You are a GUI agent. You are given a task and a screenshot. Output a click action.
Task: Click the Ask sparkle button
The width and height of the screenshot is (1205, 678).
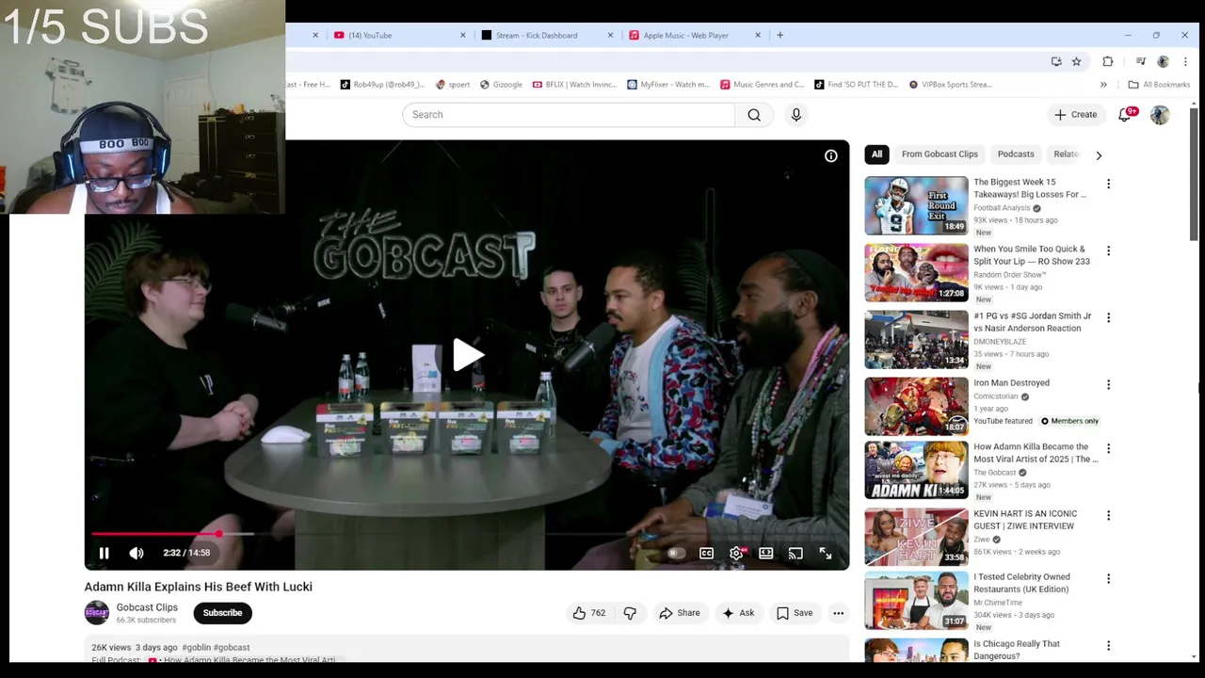pyautogui.click(x=738, y=613)
